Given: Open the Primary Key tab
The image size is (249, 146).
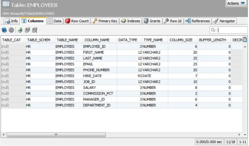Looking at the screenshot, I should 105,21.
